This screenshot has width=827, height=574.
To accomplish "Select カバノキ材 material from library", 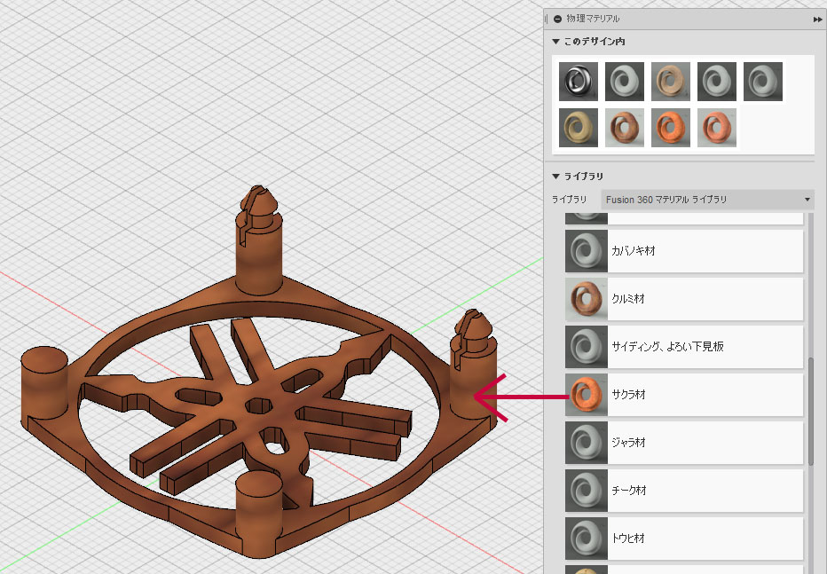I will (683, 251).
